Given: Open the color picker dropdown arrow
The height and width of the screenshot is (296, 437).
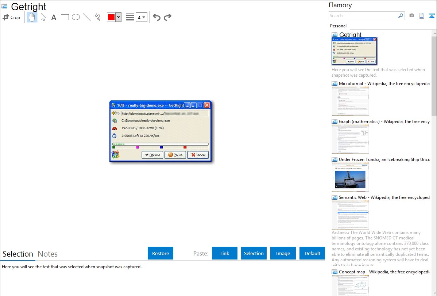Looking at the screenshot, I should coord(119,17).
